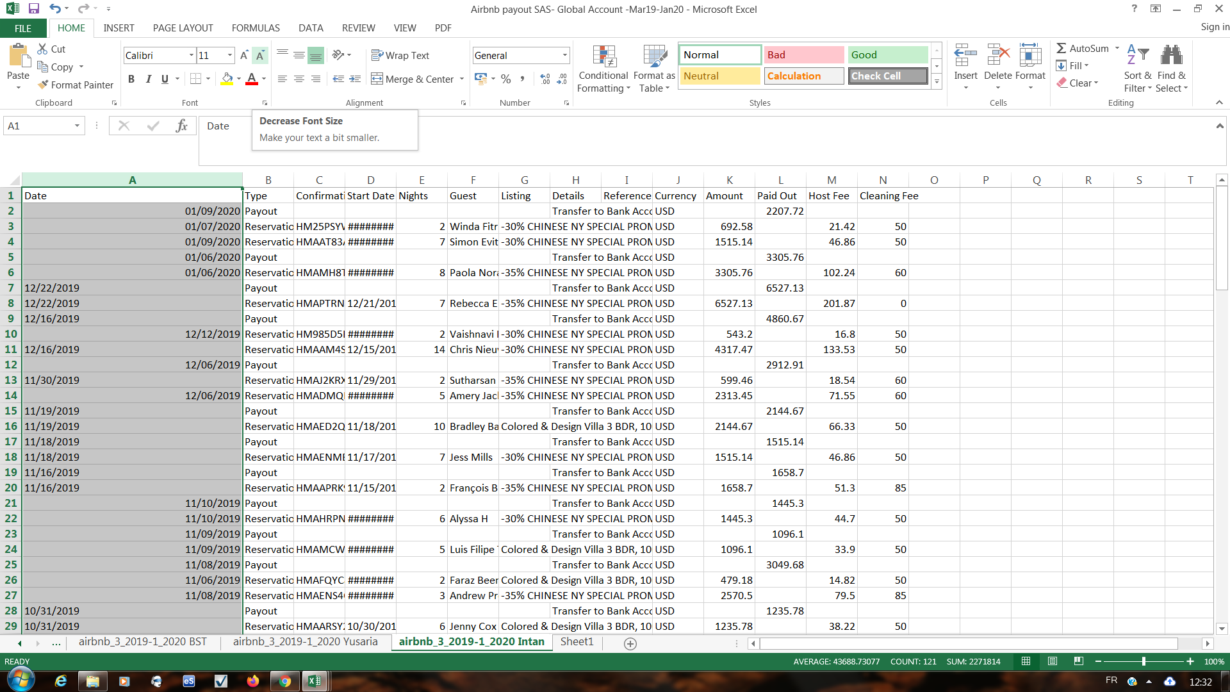
Task: Click the Delete cells icon
Action: [x=997, y=56]
